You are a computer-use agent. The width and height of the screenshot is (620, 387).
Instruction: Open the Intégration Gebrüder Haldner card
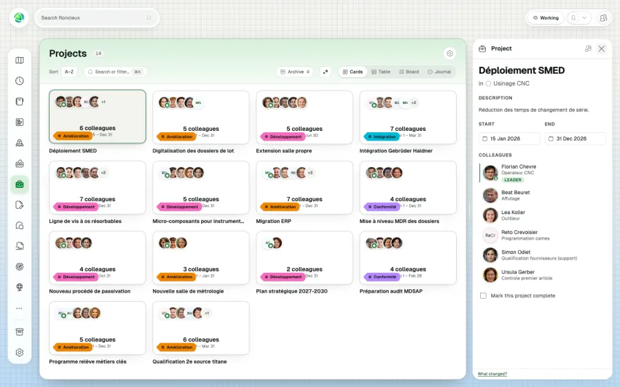click(408, 117)
